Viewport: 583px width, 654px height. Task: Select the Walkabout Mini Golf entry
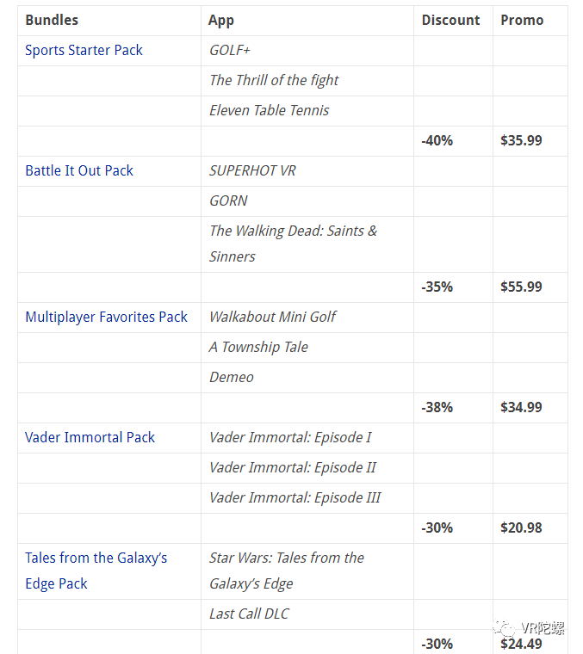(x=272, y=317)
